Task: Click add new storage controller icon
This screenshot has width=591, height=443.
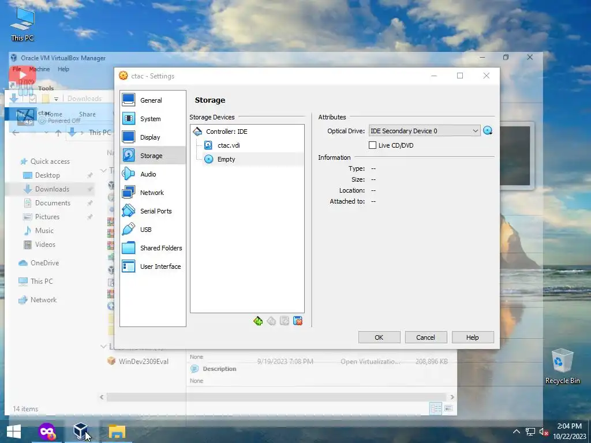Action: (258, 321)
